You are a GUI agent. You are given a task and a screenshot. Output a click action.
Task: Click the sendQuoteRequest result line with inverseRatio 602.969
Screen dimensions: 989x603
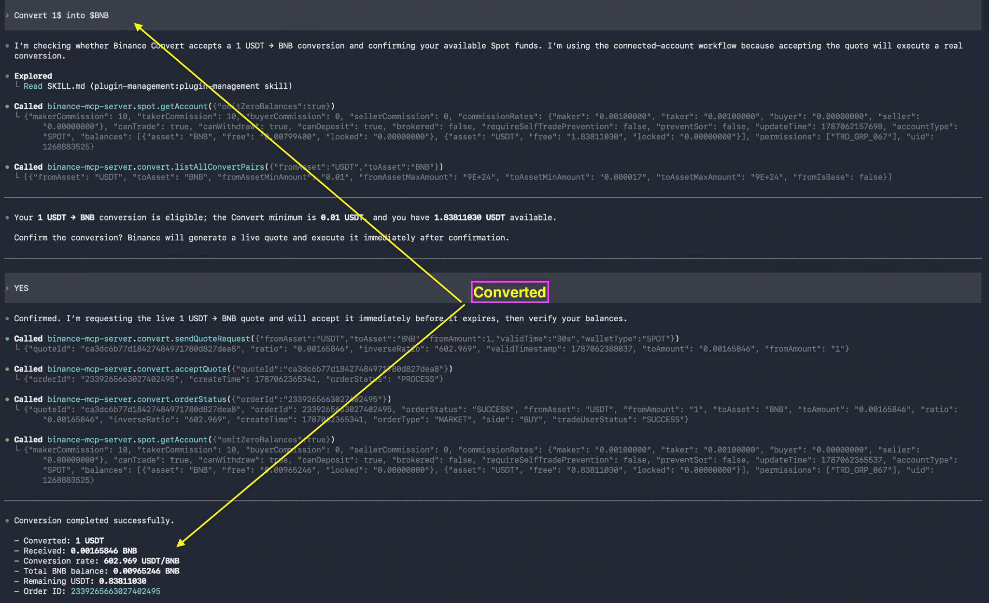point(436,349)
